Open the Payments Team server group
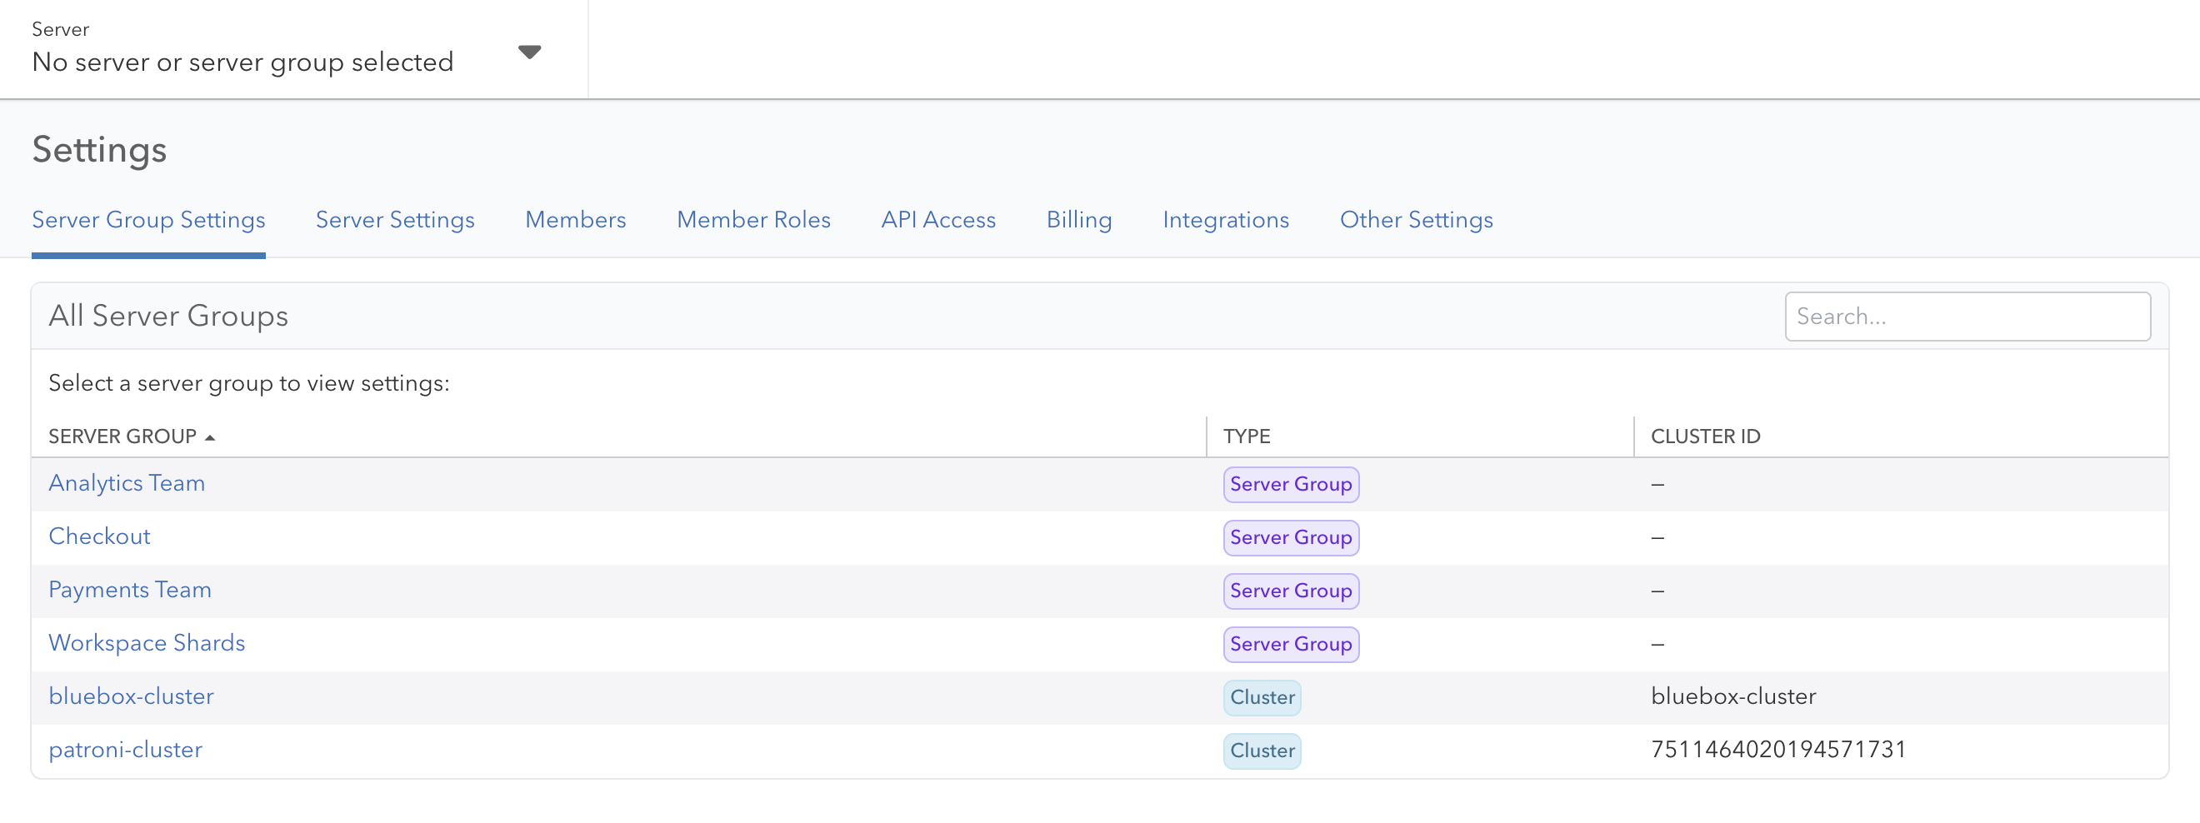Screen dimensions: 2200x823 [x=130, y=590]
